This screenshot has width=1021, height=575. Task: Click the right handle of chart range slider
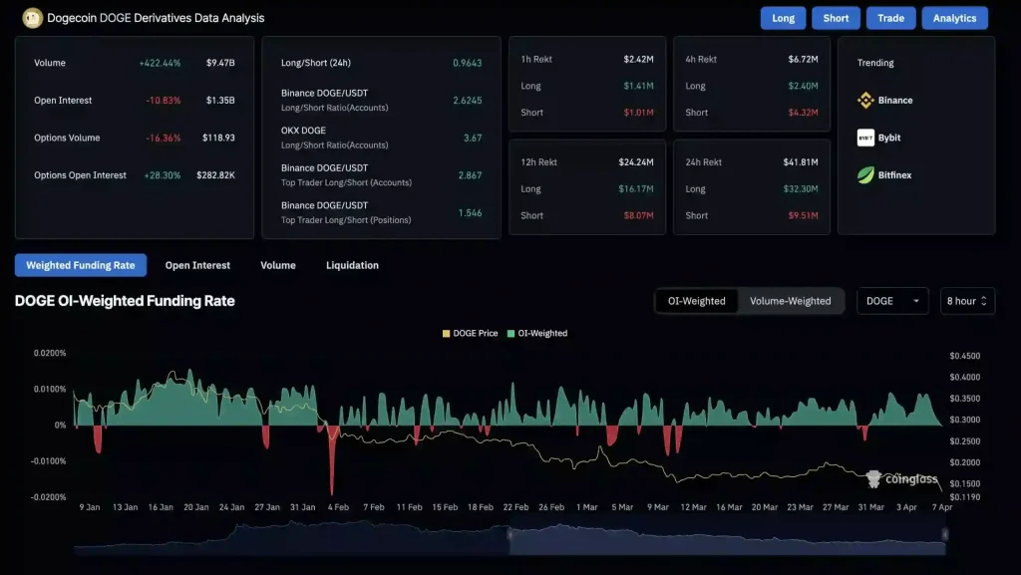(945, 535)
